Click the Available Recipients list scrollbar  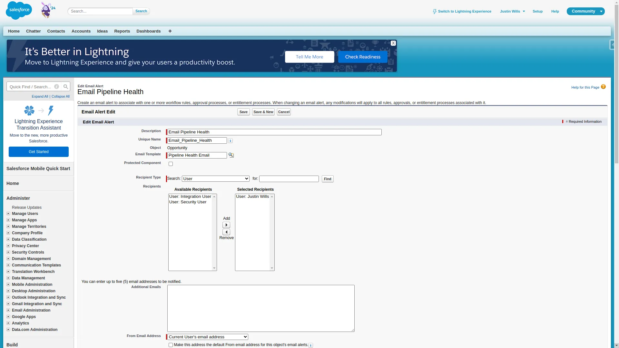pos(214,232)
